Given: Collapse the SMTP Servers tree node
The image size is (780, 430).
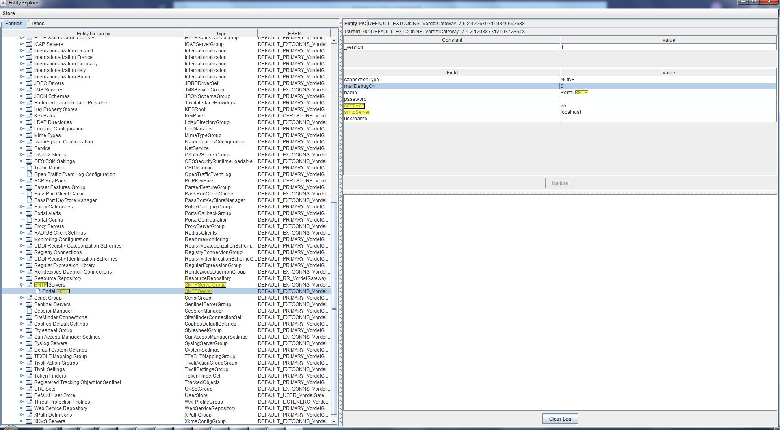Looking at the screenshot, I should click(22, 285).
